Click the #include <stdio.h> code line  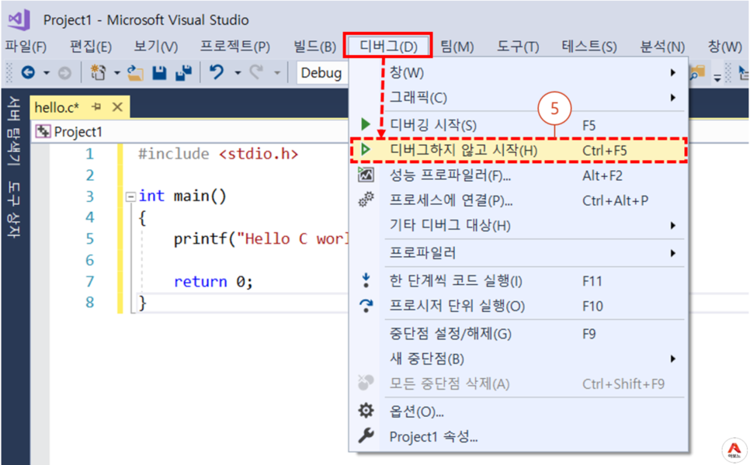coord(218,154)
